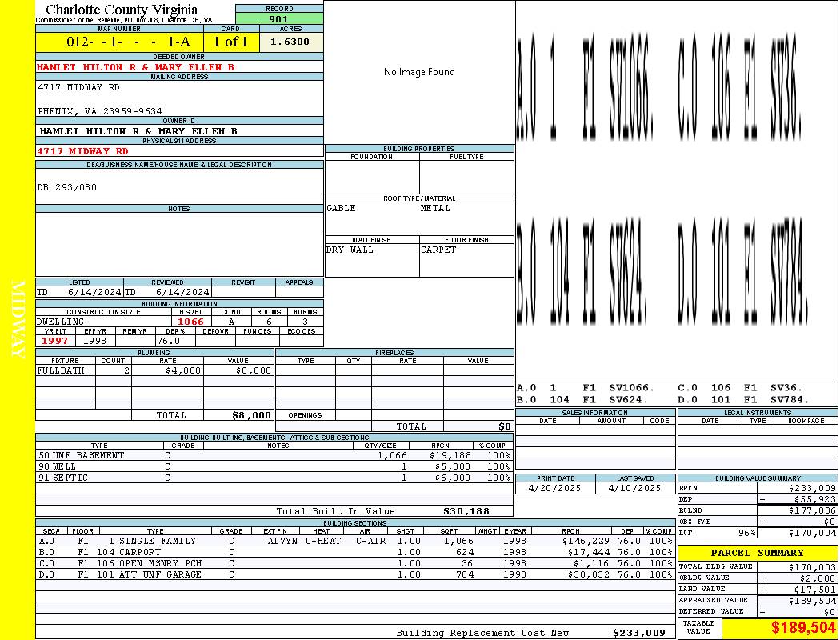Click effective year 1998 in building information
Screen dimensions: 840x640
[x=95, y=341]
